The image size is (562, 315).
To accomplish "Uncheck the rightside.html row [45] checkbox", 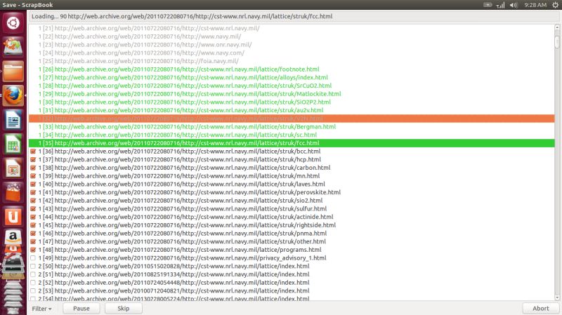I will [x=33, y=225].
